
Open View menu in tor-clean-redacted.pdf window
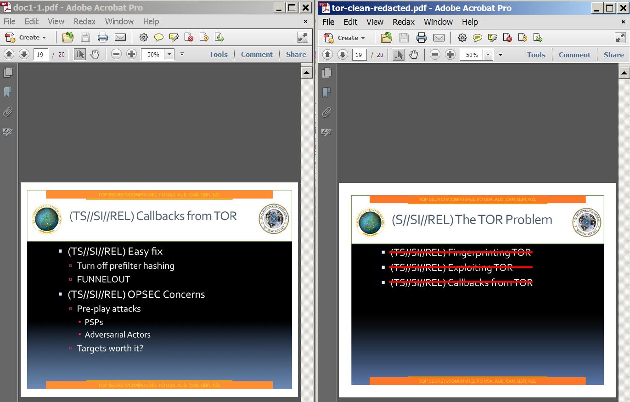pos(375,22)
